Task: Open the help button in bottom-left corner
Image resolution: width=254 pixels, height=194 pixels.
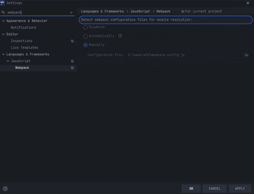Action: pos(5,188)
